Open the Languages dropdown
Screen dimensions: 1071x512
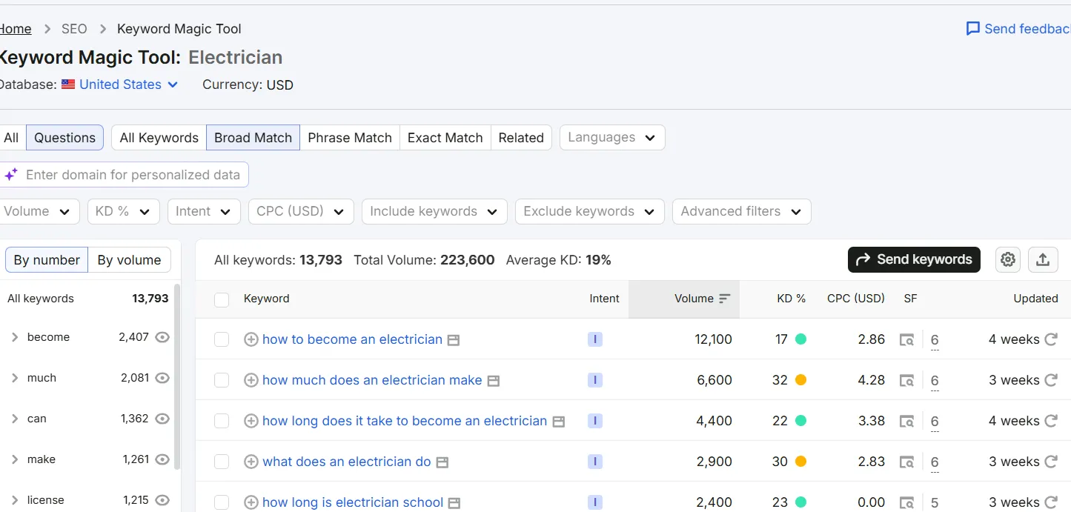[x=612, y=137]
